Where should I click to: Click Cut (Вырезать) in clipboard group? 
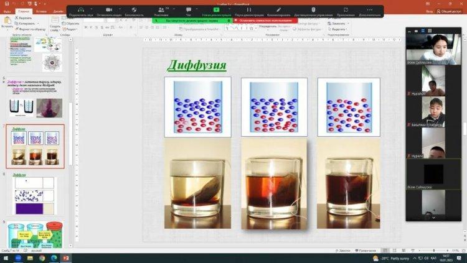[x=23, y=18]
